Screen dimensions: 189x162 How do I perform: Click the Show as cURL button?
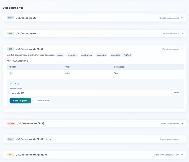(x=43, y=100)
